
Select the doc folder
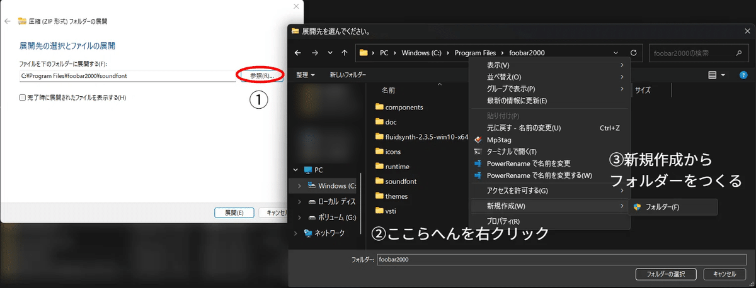[x=385, y=122]
